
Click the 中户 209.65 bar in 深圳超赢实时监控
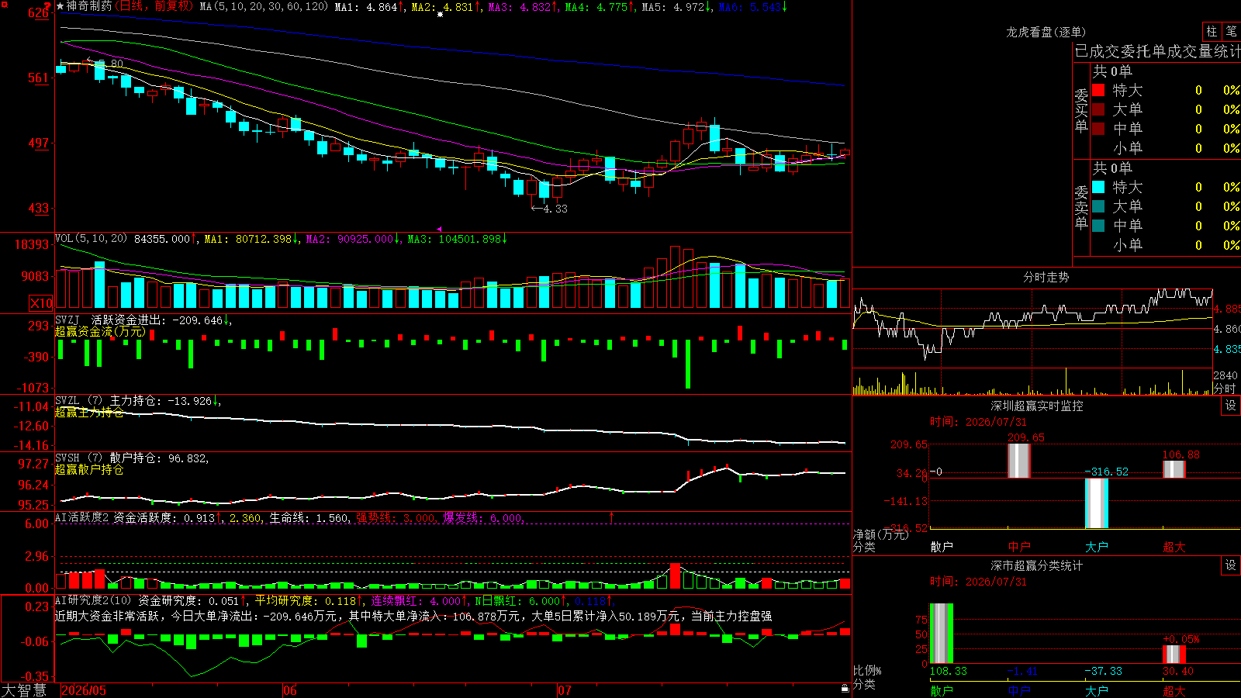pos(1018,460)
